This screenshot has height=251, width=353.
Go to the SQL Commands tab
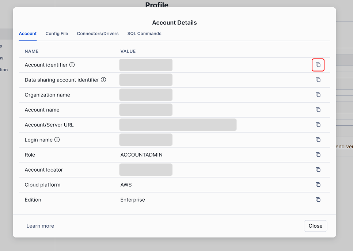coord(144,34)
